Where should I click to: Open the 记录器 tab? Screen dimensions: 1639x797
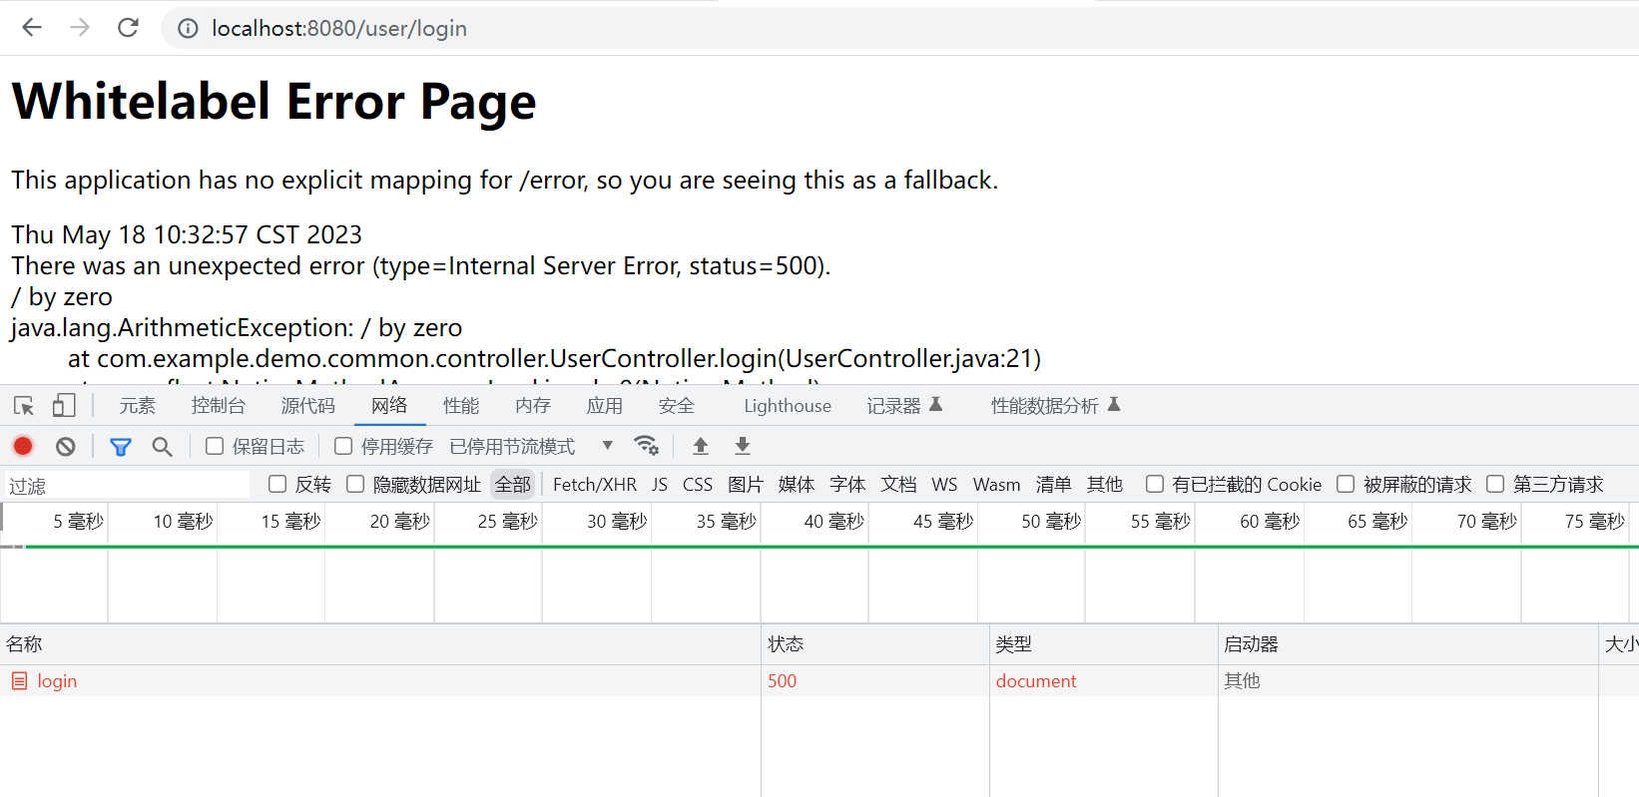pos(904,406)
